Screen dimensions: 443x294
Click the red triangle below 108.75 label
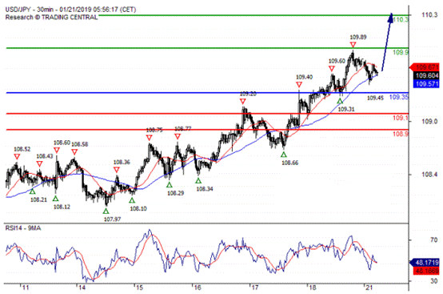[150, 138]
